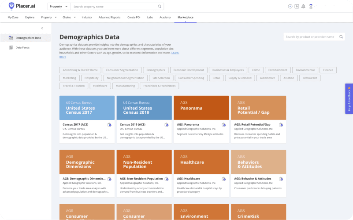Toggle the Finance filter tag

coord(328,70)
